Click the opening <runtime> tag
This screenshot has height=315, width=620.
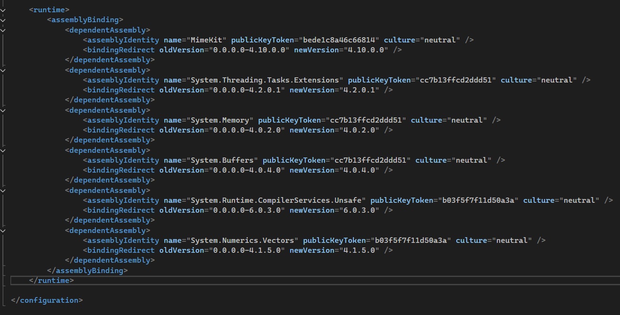pos(49,9)
